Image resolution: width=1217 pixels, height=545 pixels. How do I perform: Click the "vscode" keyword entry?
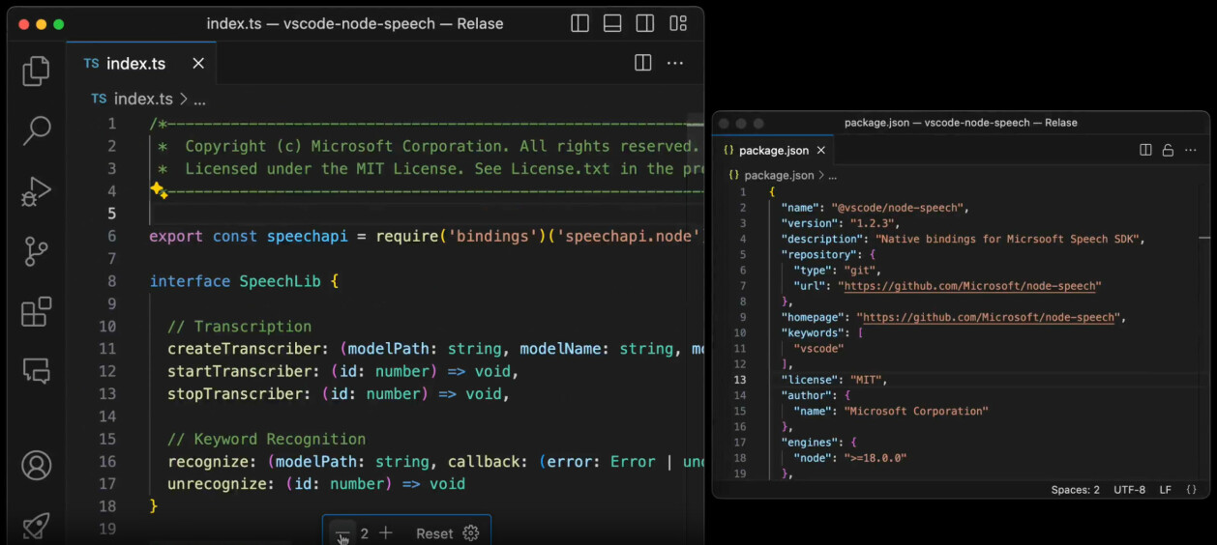point(818,348)
